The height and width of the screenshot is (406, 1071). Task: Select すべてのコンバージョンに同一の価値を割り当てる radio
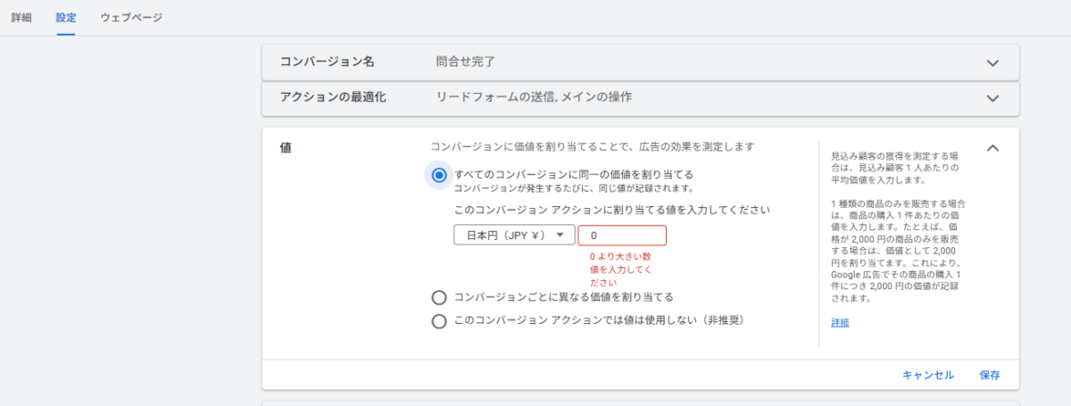[x=438, y=175]
